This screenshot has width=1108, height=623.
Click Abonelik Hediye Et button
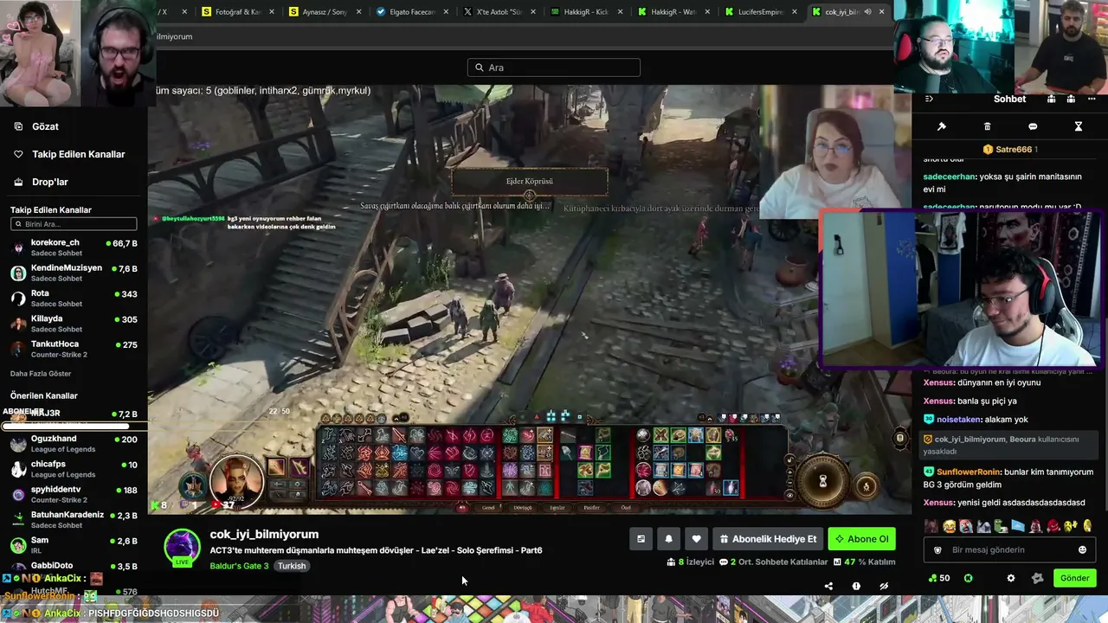tap(767, 539)
